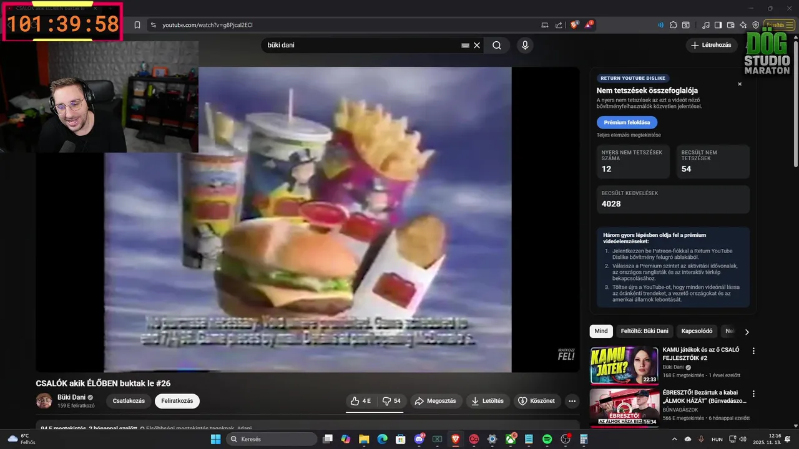Screen dimensions: 799x449
Task: Open the Brave Wallet icon
Action: coord(731,25)
